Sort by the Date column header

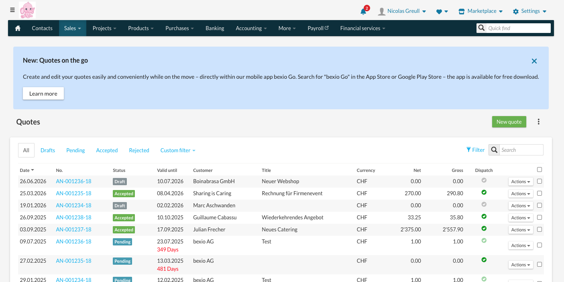pos(26,170)
